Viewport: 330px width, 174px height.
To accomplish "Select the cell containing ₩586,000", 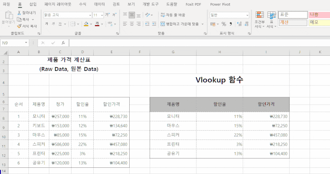I will coord(60,144).
